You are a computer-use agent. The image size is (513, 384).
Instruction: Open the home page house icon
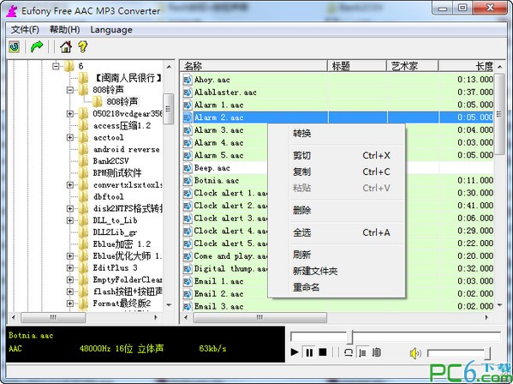[66, 47]
